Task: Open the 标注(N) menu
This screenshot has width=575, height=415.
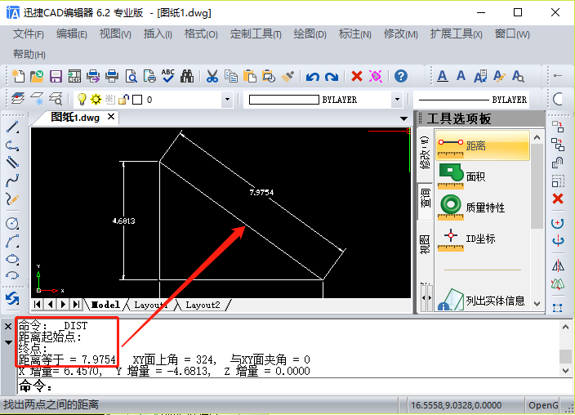Action: pyautogui.click(x=355, y=34)
